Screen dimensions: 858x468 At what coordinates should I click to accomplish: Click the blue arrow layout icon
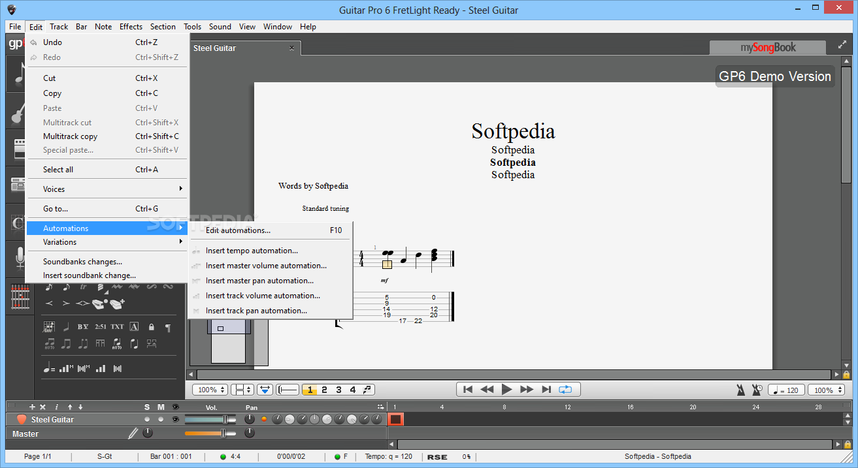[265, 390]
